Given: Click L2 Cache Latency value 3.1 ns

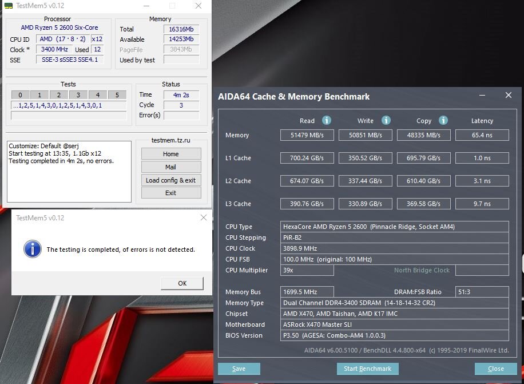Looking at the screenshot, I should [x=482, y=181].
